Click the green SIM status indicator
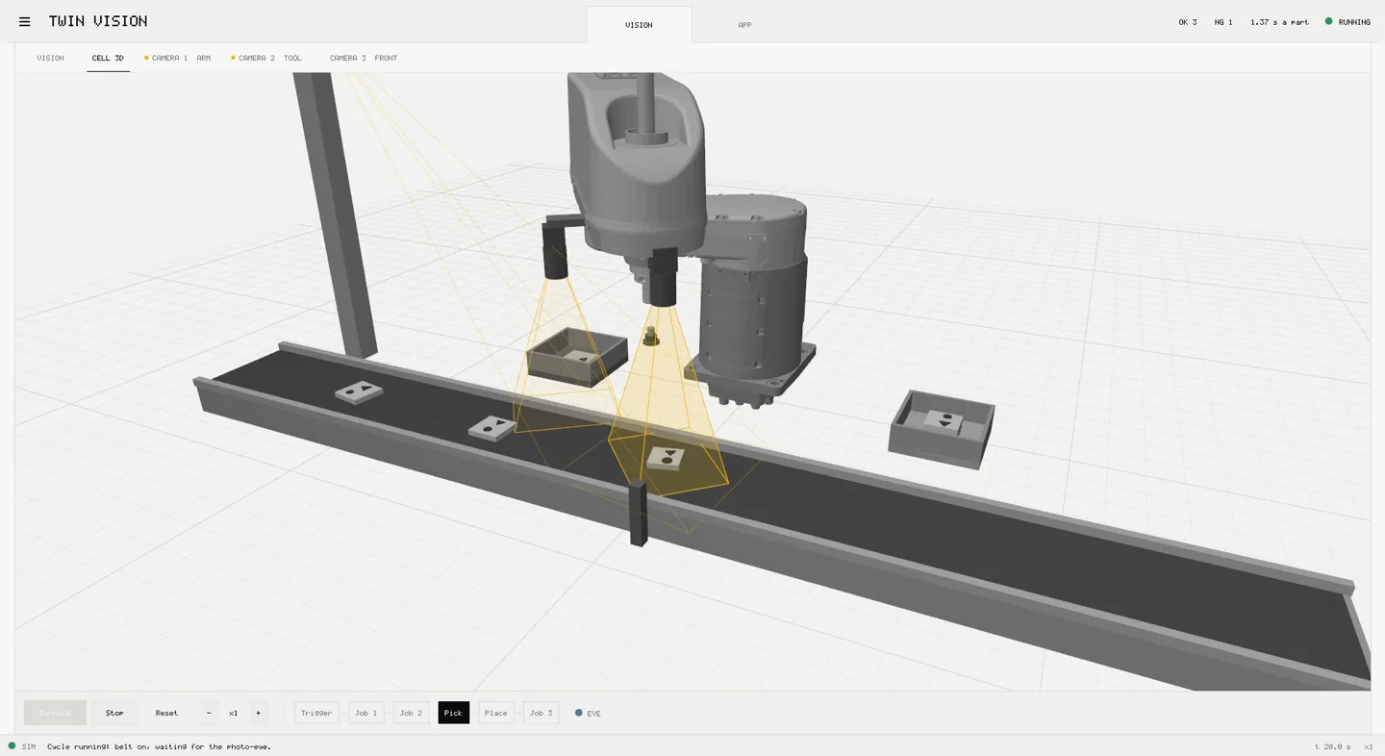This screenshot has width=1385, height=756. click(x=22, y=746)
